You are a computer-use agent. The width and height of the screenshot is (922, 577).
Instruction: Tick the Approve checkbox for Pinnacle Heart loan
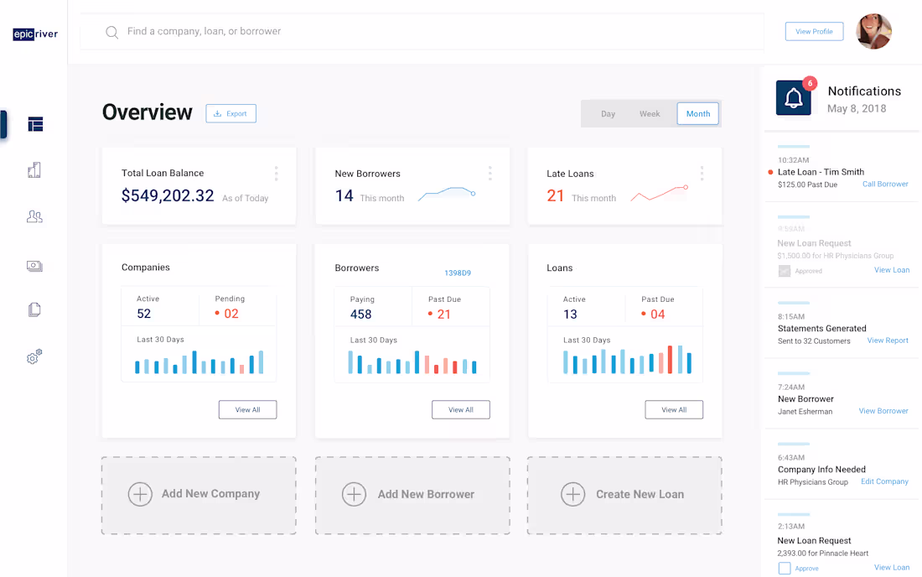785,568
